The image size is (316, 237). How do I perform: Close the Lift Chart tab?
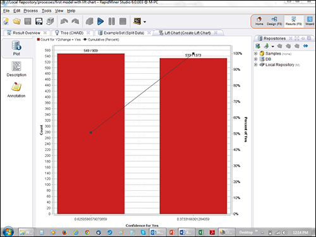(216, 33)
